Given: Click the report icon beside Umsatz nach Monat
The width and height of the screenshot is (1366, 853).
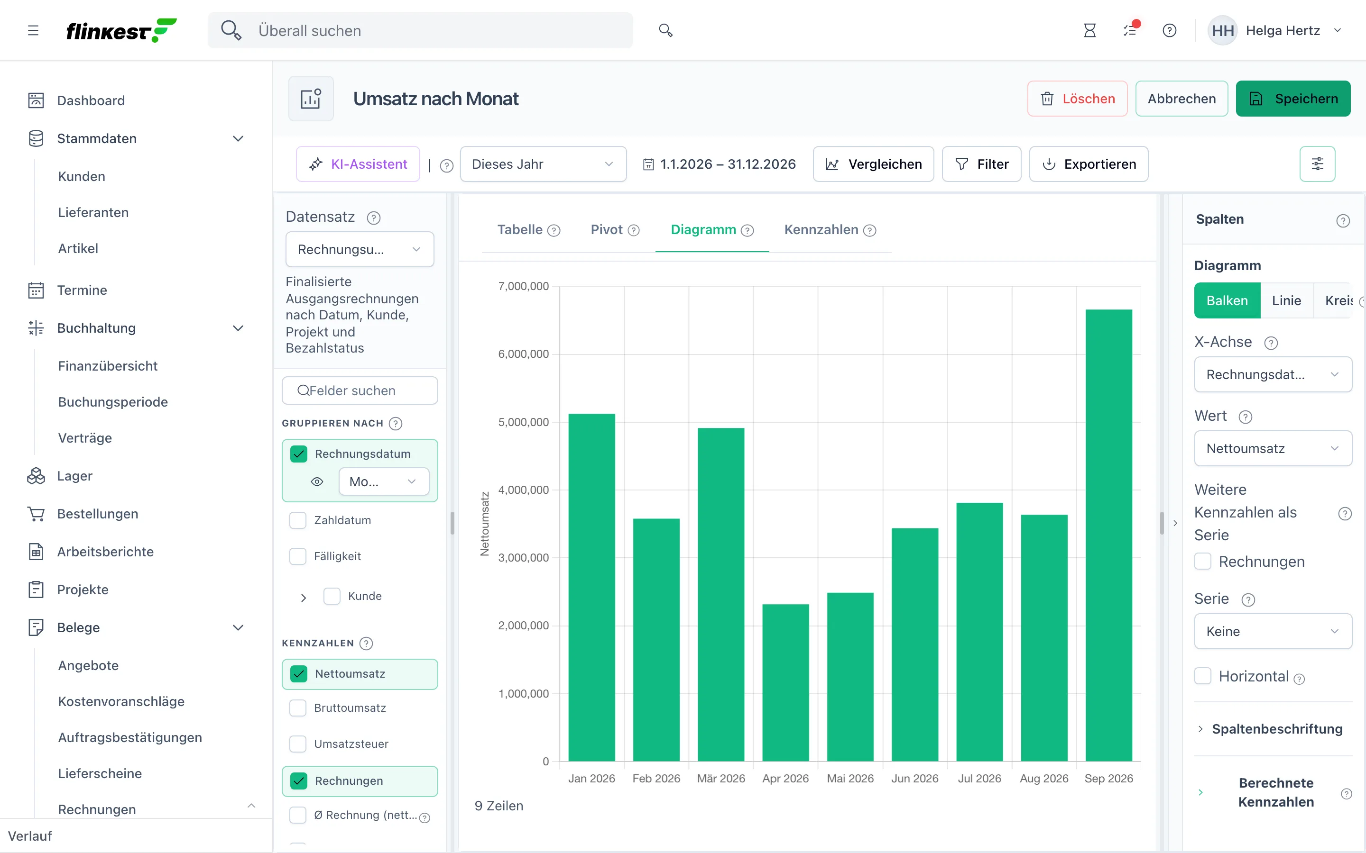Looking at the screenshot, I should tap(311, 99).
